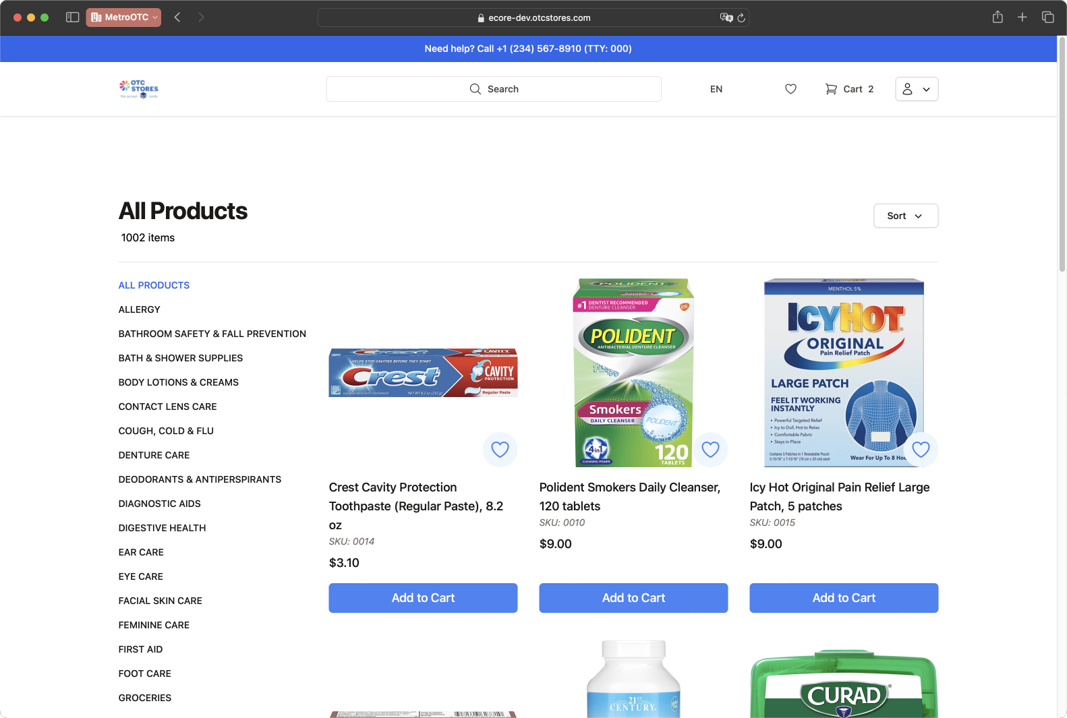Screen dimensions: 1067x718
Task: Open the Deodorants & Antiperspirants category
Action: click(200, 479)
